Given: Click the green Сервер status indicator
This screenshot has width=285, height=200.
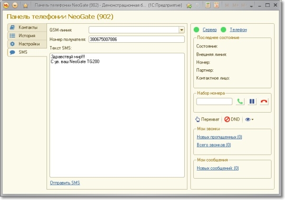Looking at the screenshot, I should click(196, 30).
